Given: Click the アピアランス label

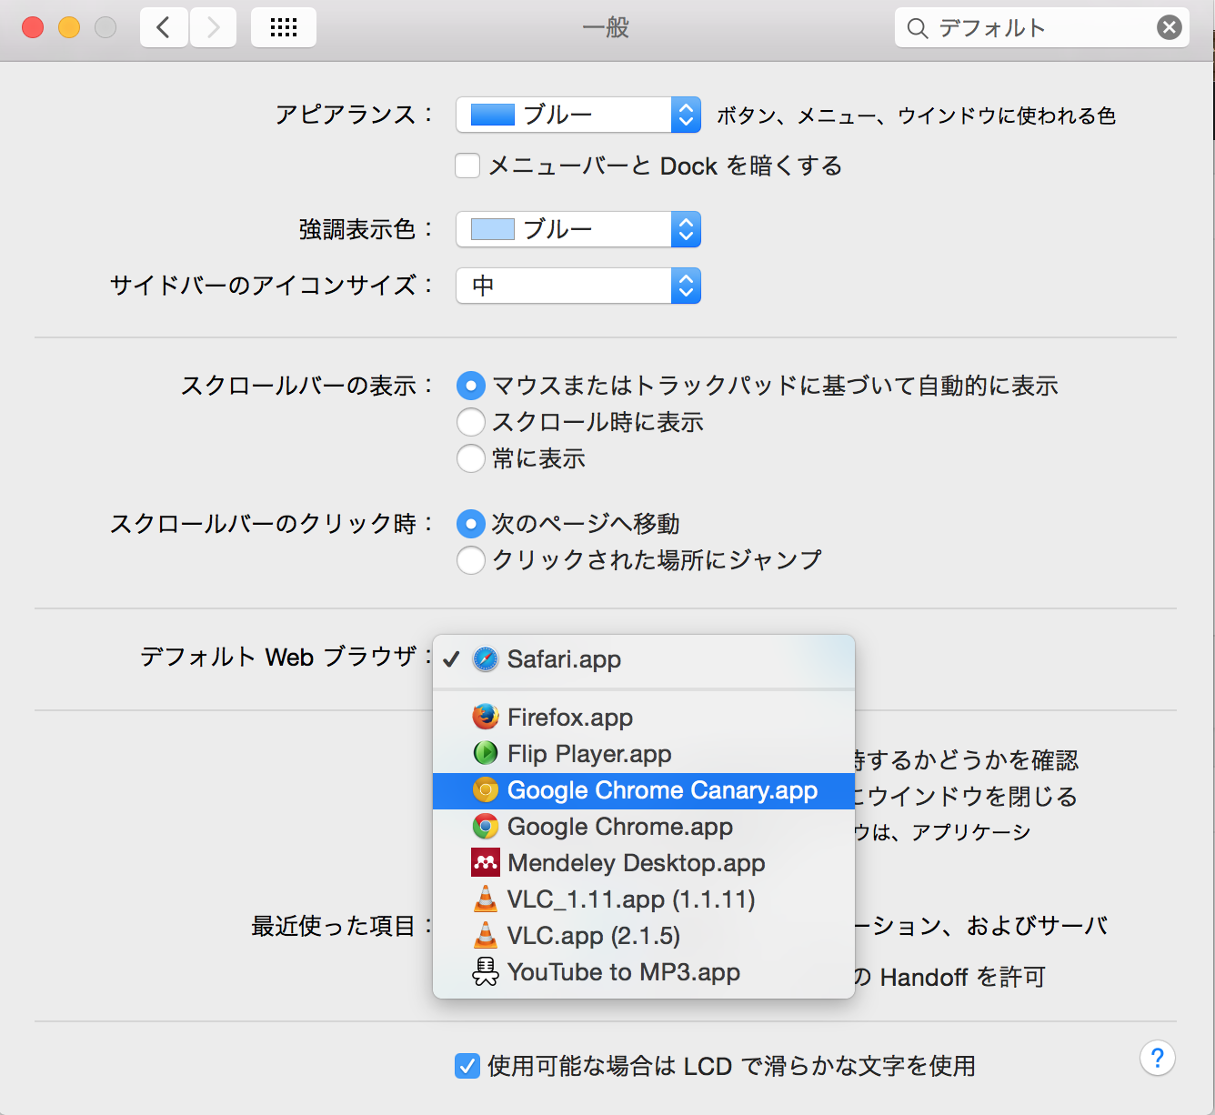Looking at the screenshot, I should [355, 115].
